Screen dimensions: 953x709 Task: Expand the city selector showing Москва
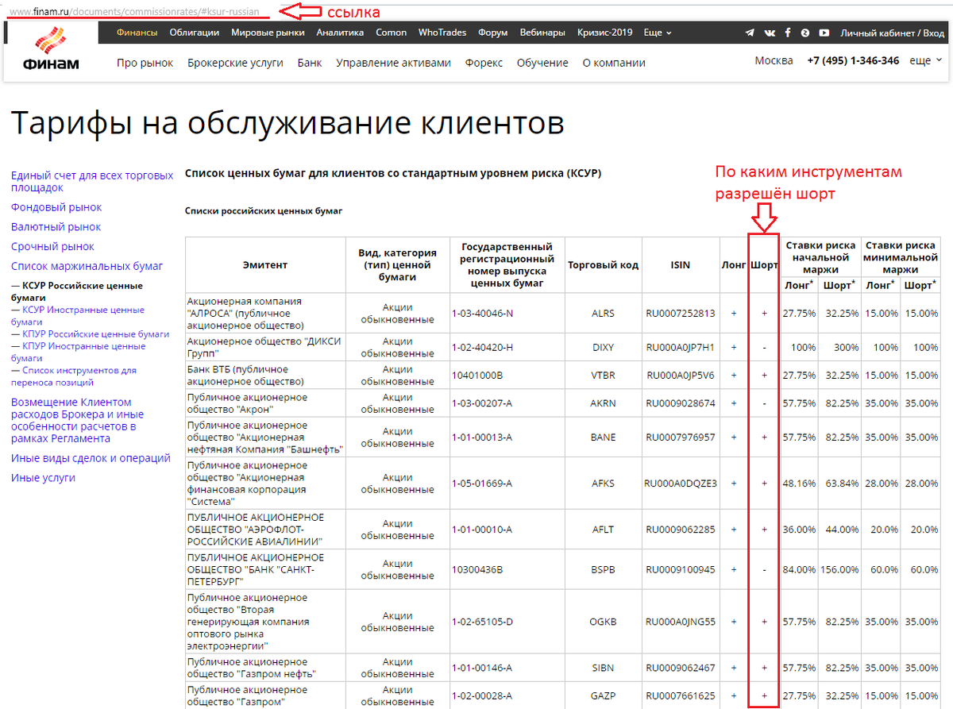click(x=774, y=60)
